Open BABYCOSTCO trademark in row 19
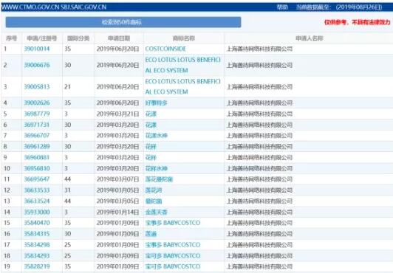Screen dimensions: 393x273 click(173, 266)
